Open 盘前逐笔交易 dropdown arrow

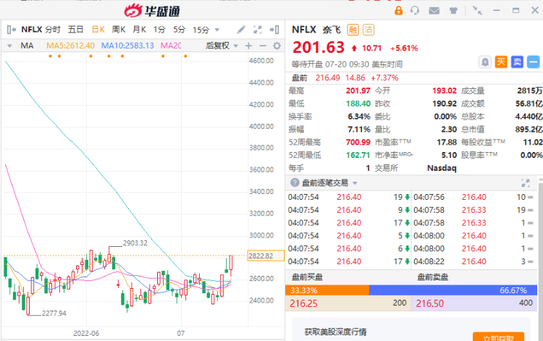coord(355,183)
